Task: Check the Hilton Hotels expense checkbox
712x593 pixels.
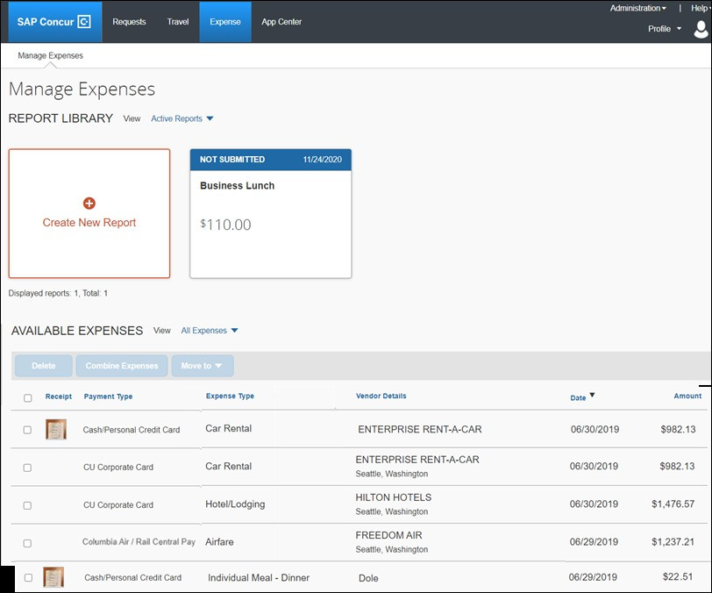Action: pyautogui.click(x=27, y=505)
